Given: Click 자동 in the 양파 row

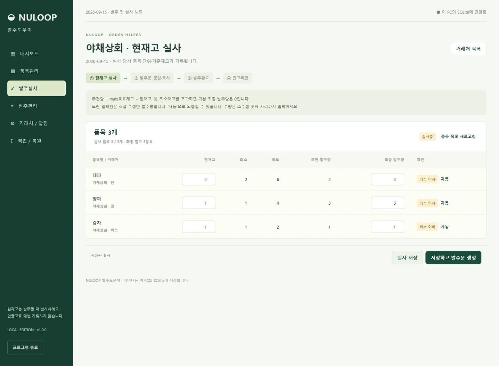Looking at the screenshot, I should coord(444,203).
